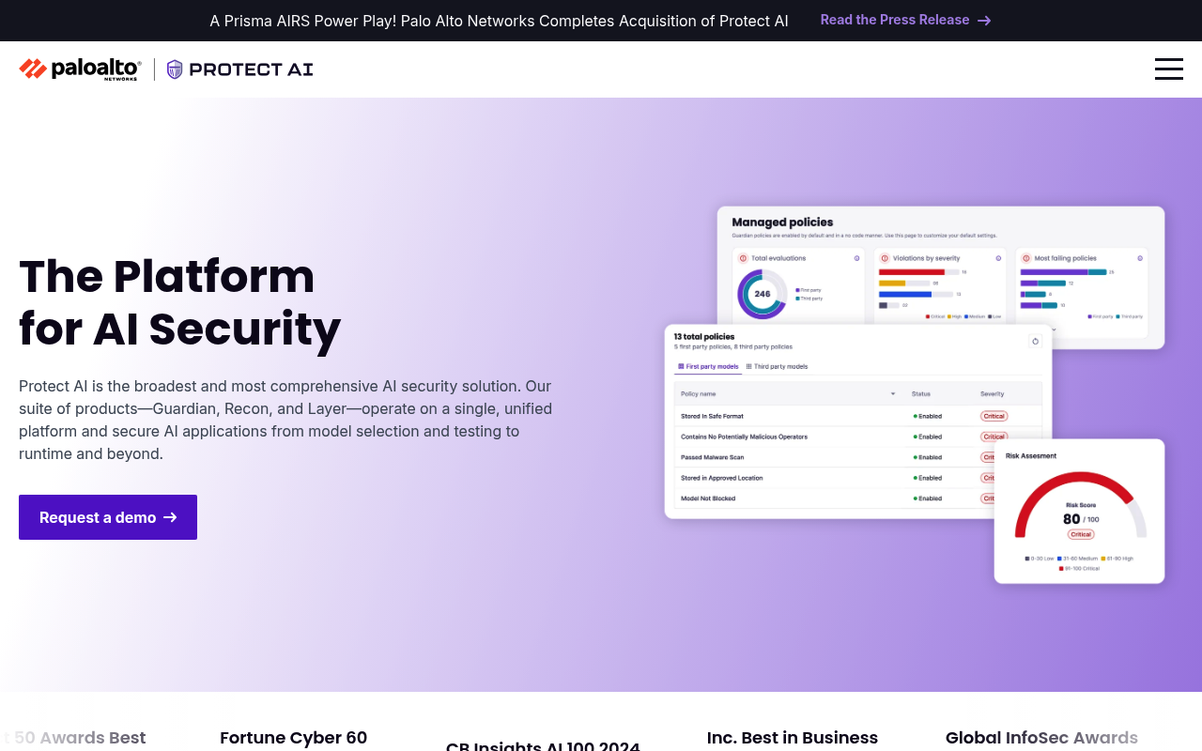Select the CB Insights AI 100 2024 text
The width and height of the screenshot is (1202, 751).
tap(543, 744)
